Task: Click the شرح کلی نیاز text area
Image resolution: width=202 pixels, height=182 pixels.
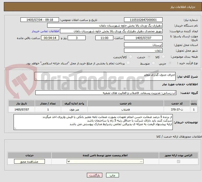Action: pos(105,76)
